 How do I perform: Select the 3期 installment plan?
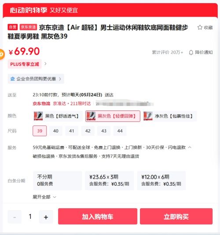click(x=109, y=180)
